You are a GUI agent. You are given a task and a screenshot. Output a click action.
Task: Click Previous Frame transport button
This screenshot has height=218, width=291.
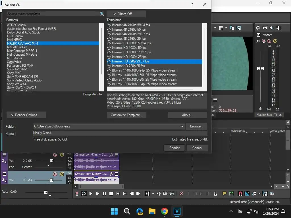(x=132, y=194)
